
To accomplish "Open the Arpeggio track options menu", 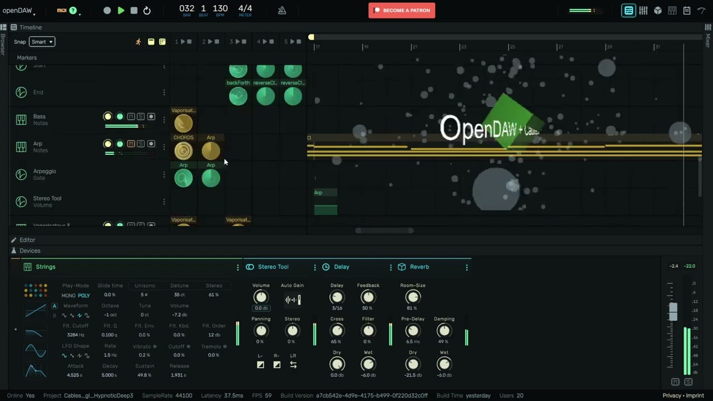I will pos(164,174).
